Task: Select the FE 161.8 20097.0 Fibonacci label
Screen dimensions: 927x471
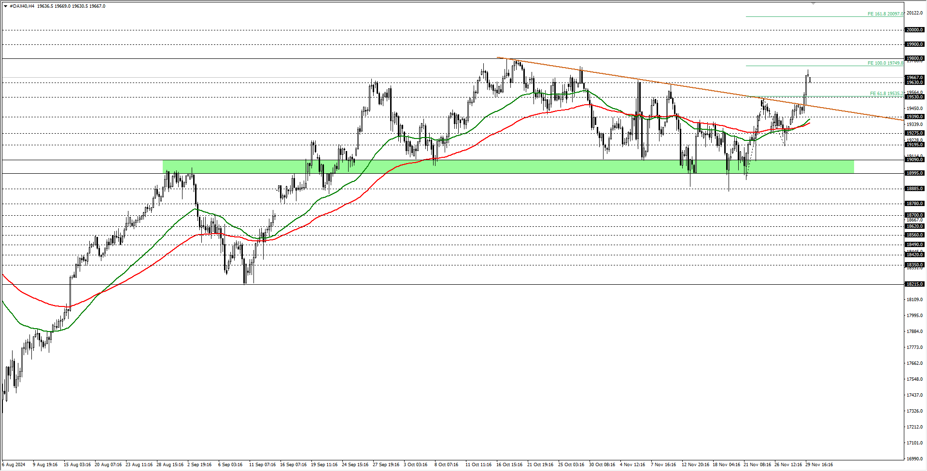Action: click(885, 14)
